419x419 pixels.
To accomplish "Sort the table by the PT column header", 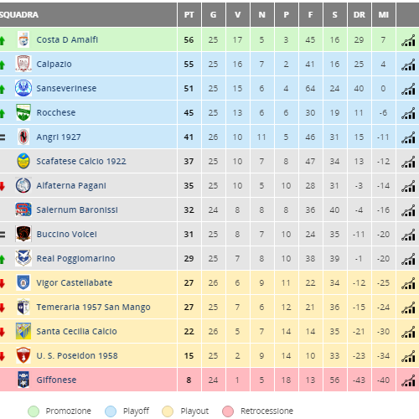I will [189, 15].
